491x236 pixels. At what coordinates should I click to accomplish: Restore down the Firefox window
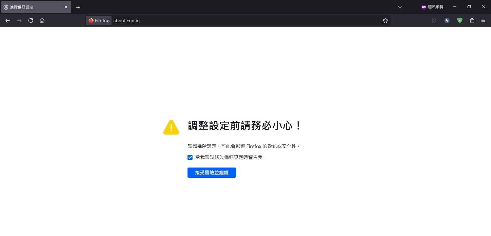[x=469, y=7]
